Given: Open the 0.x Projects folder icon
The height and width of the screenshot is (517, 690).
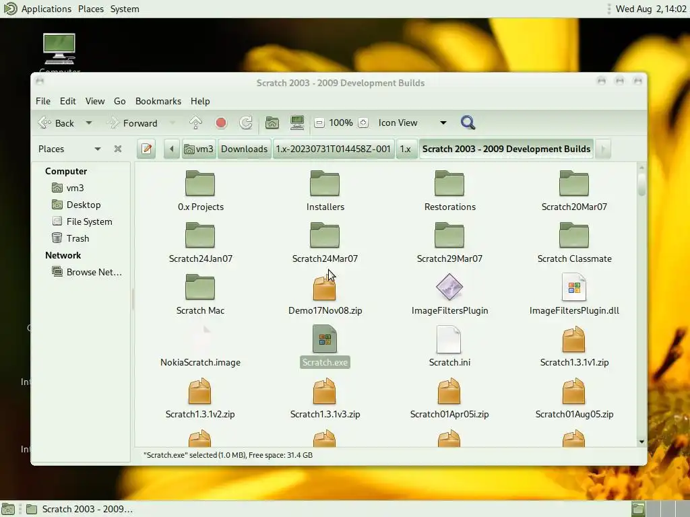Looking at the screenshot, I should (x=200, y=183).
